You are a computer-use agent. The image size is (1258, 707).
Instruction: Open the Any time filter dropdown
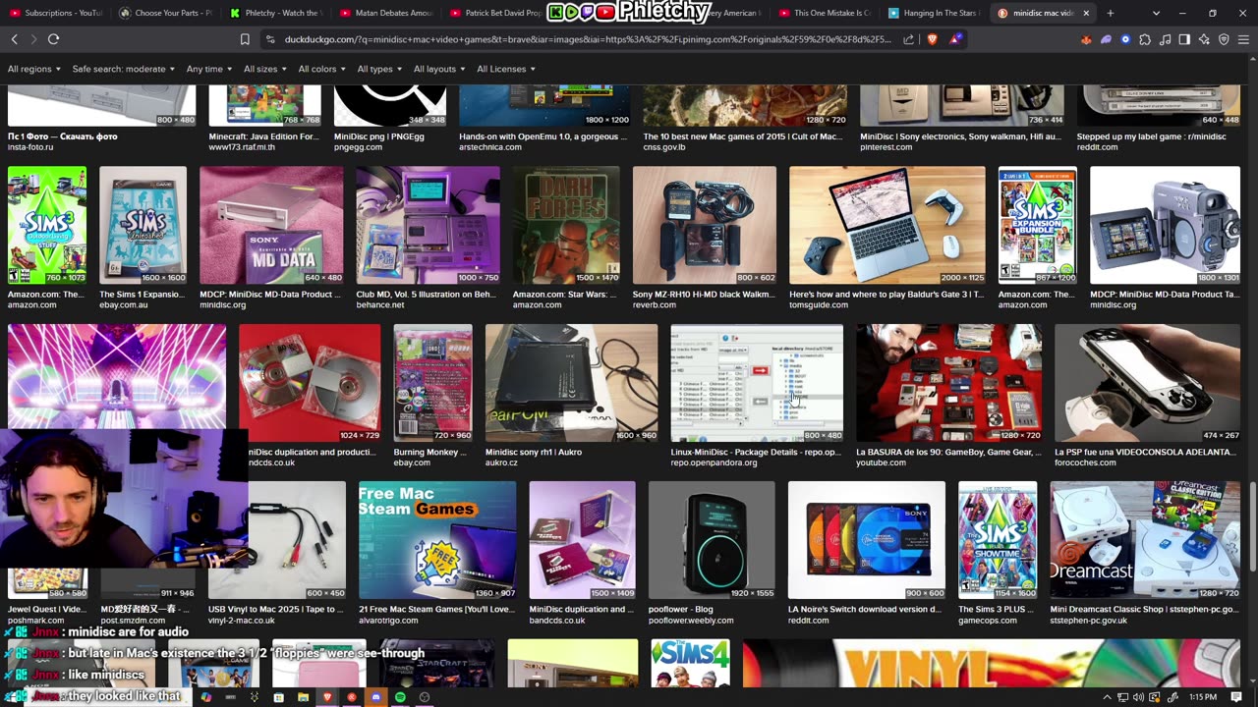click(x=208, y=69)
